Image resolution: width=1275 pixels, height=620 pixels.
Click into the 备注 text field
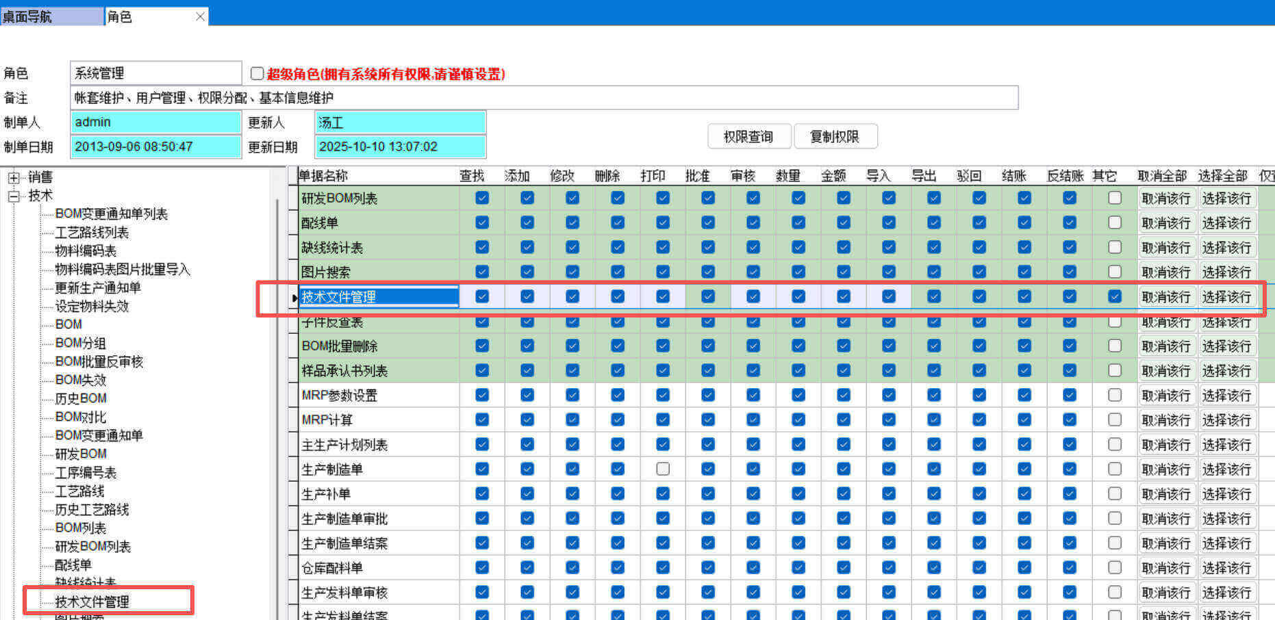point(544,98)
